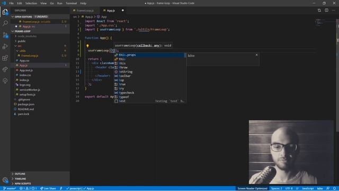Open the Go menu

point(52,3)
